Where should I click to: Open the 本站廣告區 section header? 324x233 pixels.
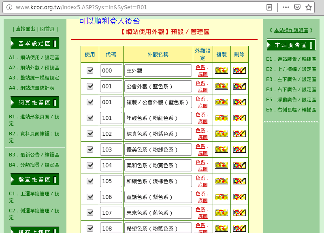[x=291, y=45]
